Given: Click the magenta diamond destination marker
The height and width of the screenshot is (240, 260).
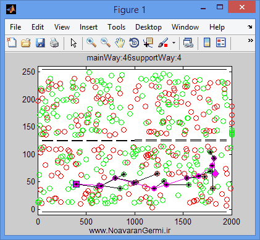Looking at the screenshot, I should [x=216, y=174].
